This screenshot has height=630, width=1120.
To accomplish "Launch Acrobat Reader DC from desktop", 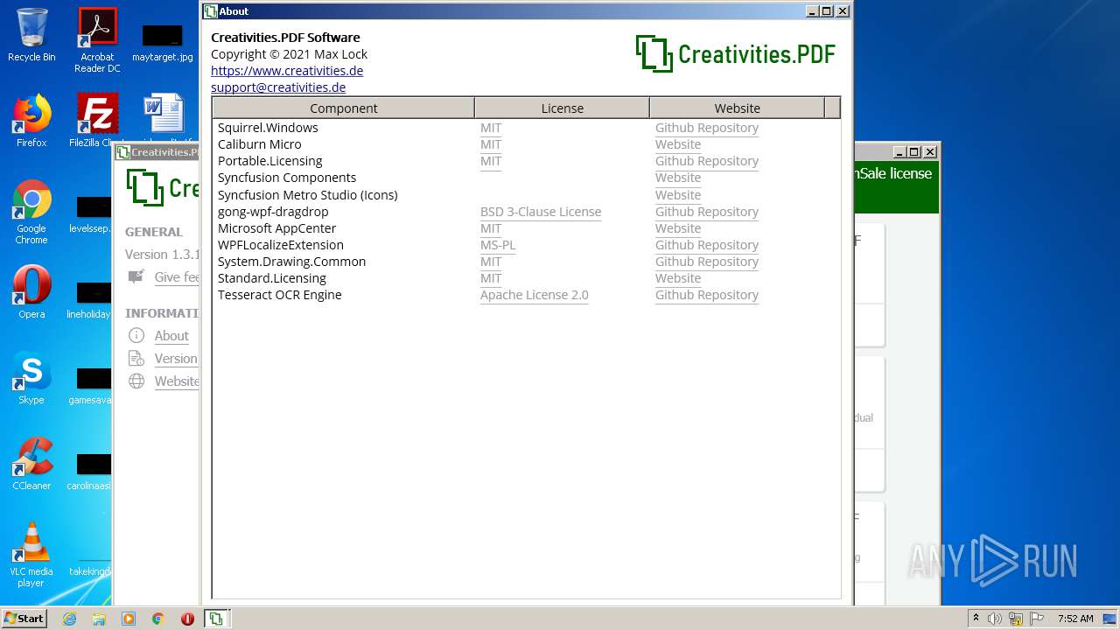I will pyautogui.click(x=97, y=40).
